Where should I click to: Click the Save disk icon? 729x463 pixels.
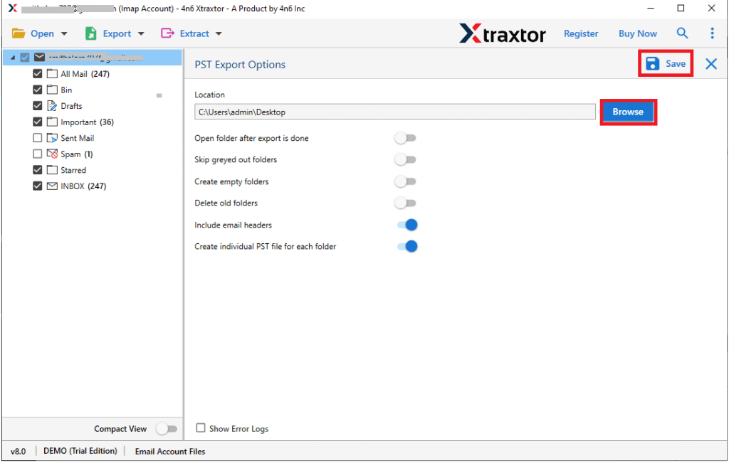653,63
